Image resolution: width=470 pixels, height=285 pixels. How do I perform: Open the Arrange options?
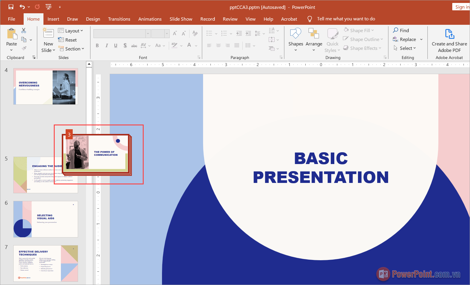click(314, 40)
